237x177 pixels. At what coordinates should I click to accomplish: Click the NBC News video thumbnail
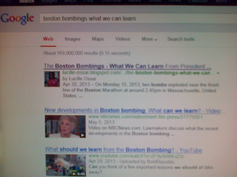click(65, 126)
